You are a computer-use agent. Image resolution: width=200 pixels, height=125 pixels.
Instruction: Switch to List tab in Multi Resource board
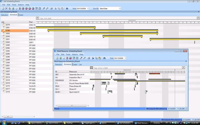80,64
